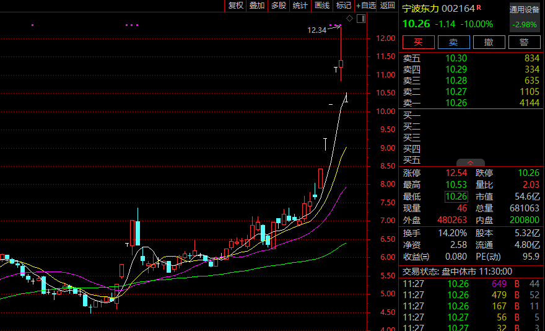Click the 撤 cancel order button
The image size is (545, 331).
point(489,42)
